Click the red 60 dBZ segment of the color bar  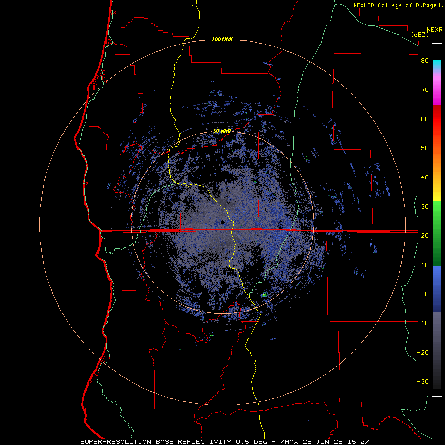coord(437,119)
